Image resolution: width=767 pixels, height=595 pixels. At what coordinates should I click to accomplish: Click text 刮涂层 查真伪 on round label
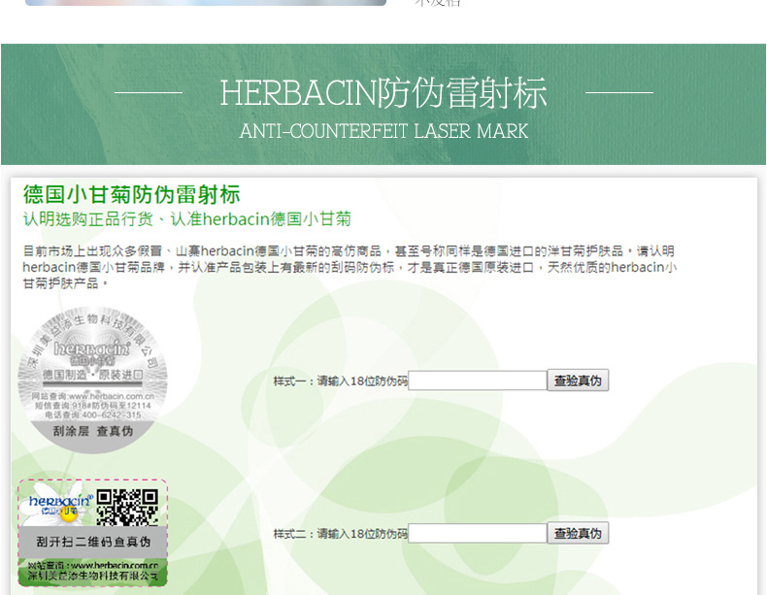pyautogui.click(x=93, y=431)
